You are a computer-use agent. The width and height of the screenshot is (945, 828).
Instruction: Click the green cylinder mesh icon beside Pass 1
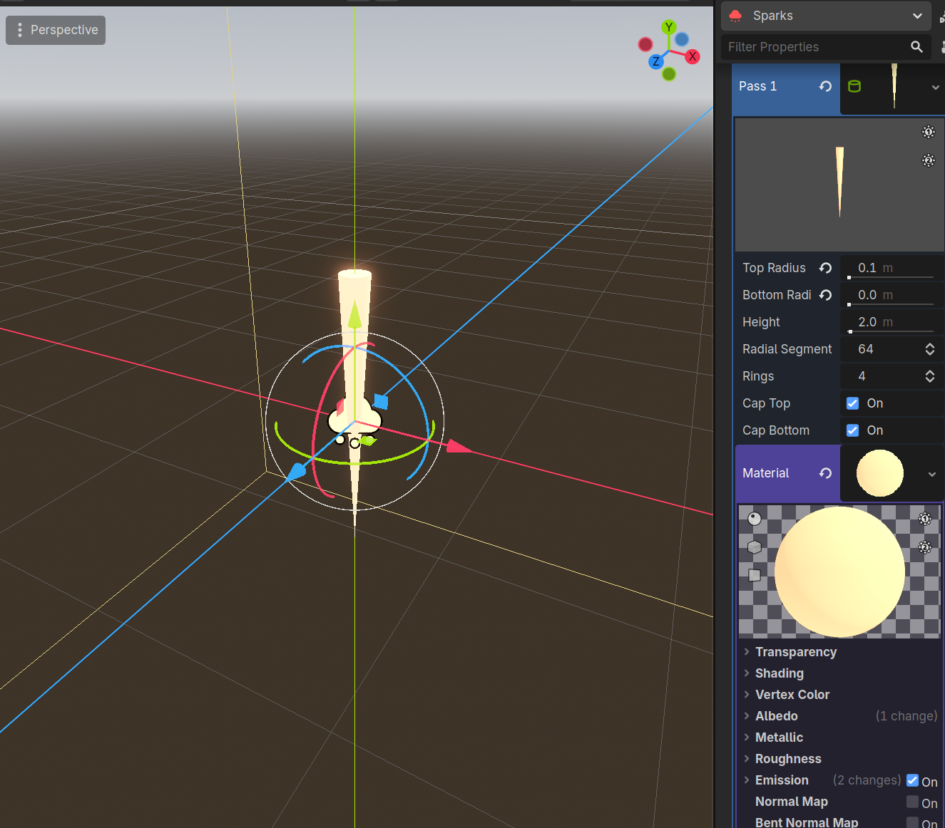[854, 86]
